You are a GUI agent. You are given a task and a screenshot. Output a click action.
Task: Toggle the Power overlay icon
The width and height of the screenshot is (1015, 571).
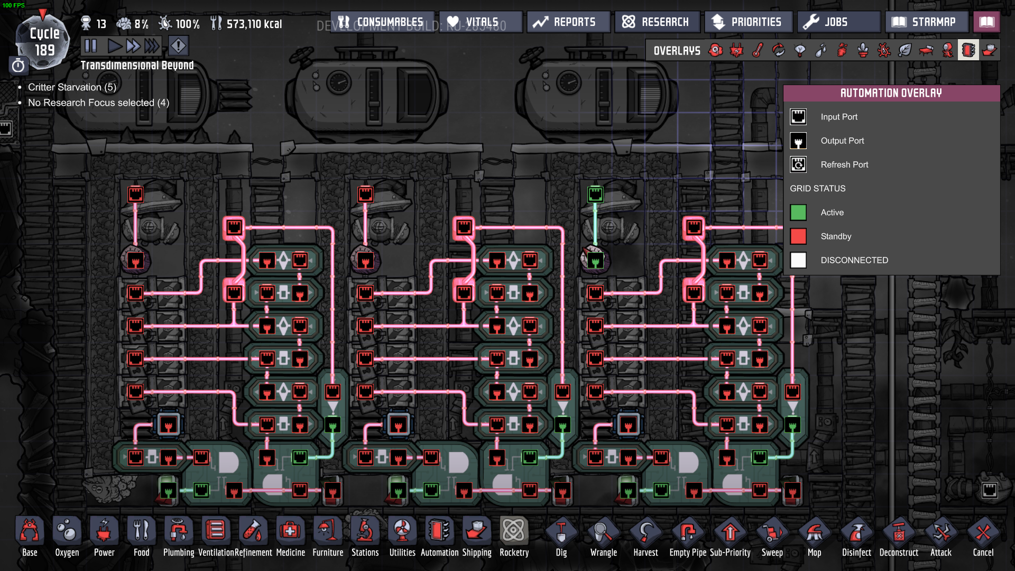[736, 51]
